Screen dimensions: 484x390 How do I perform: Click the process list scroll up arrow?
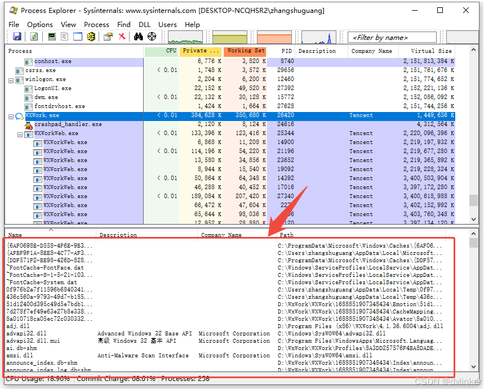tap(473, 50)
